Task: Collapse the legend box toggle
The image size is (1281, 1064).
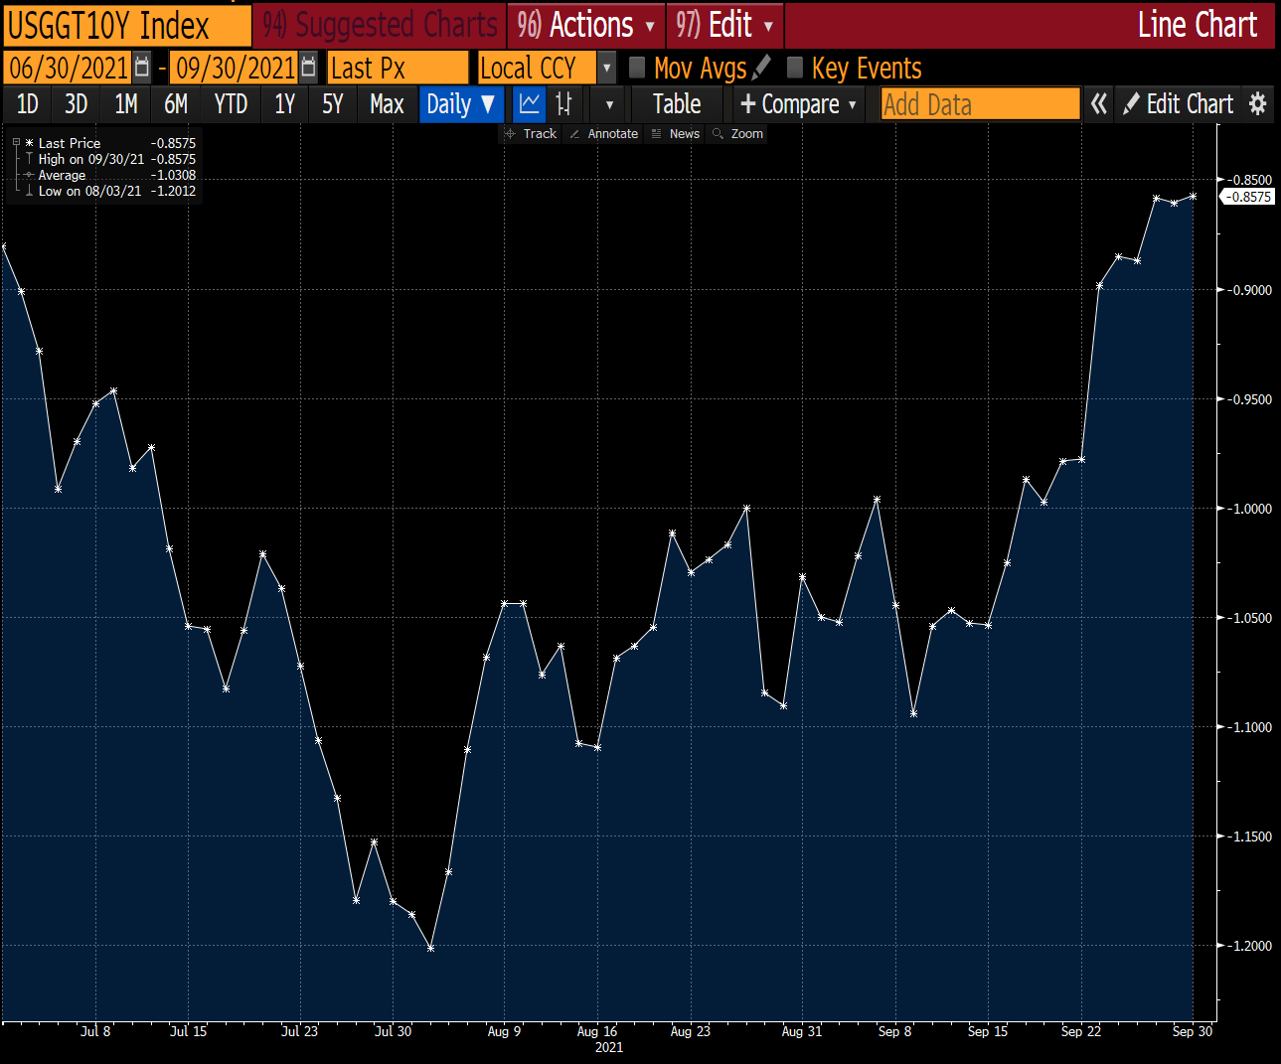Action: pos(16,143)
